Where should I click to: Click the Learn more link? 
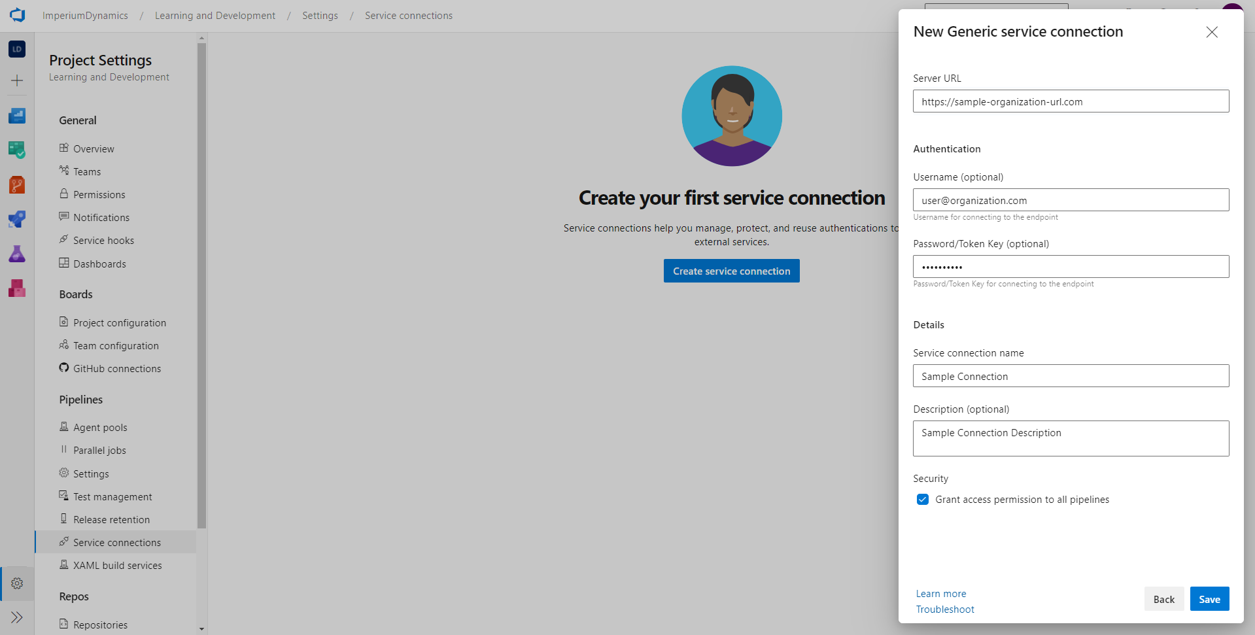tap(940, 594)
